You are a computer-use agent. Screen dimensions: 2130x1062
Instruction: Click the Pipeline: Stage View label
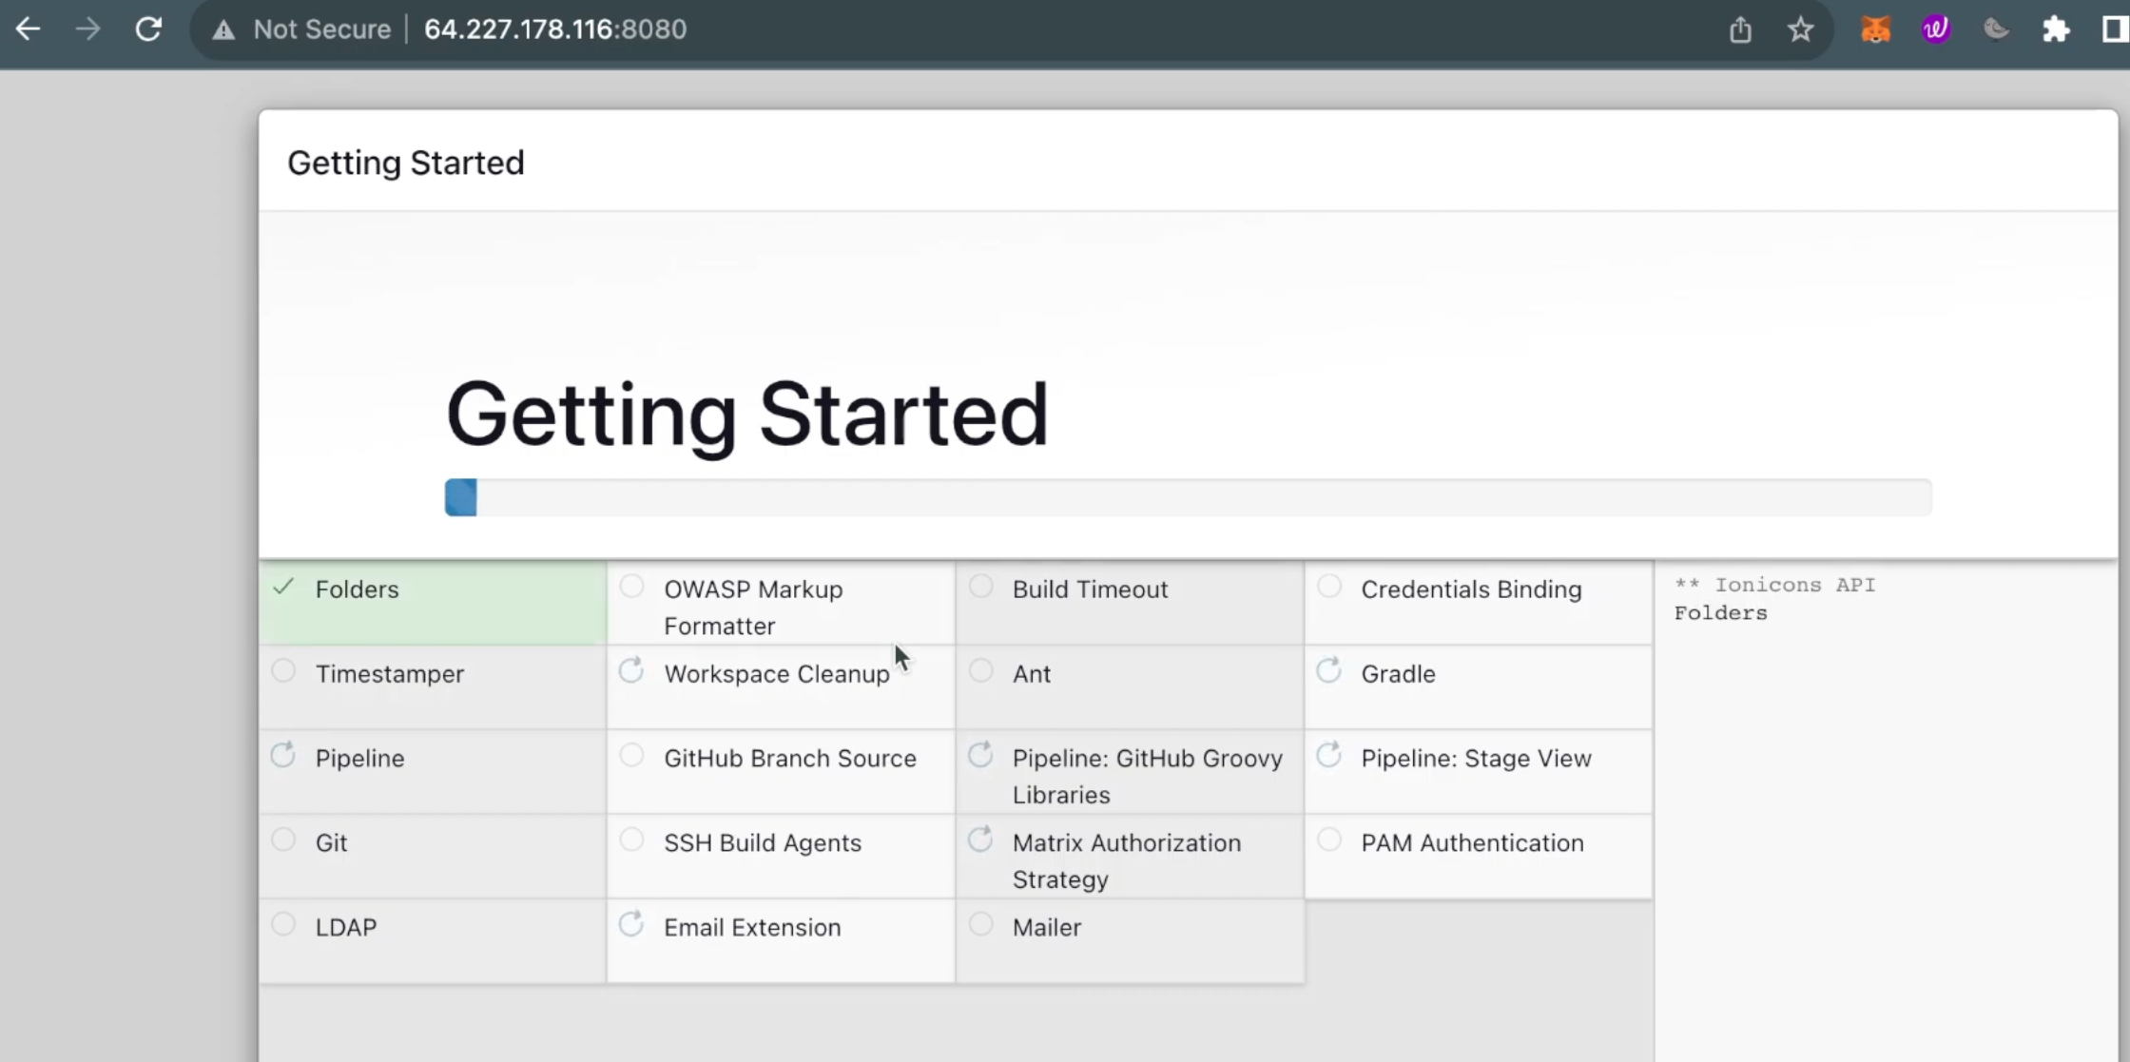tap(1476, 759)
